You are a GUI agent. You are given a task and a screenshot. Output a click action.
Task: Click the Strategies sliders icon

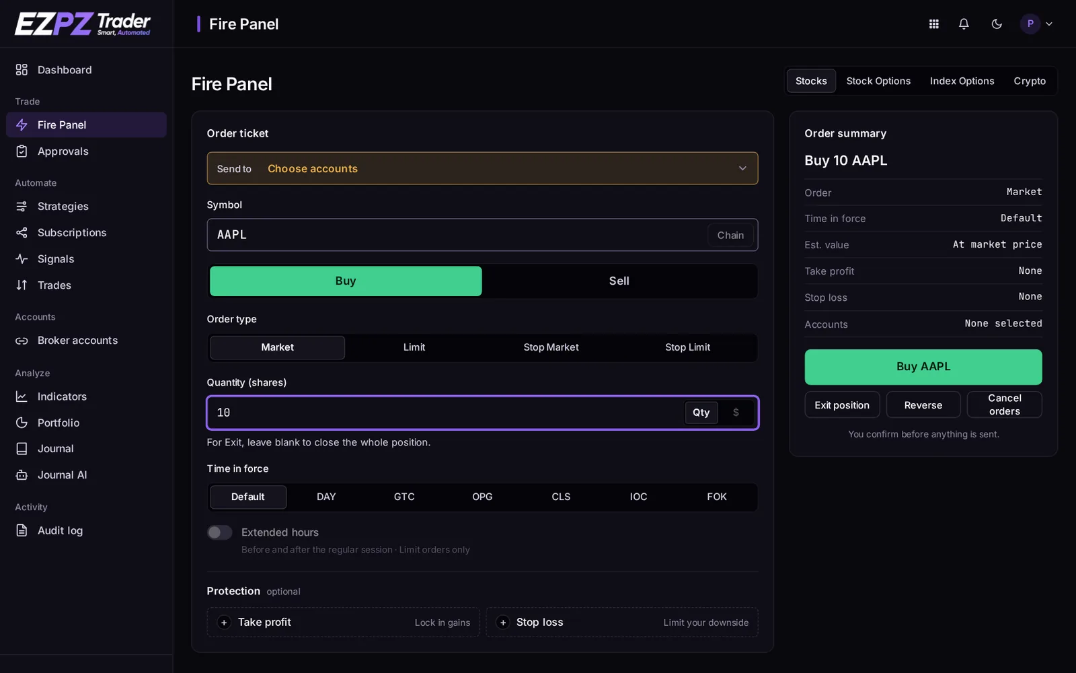[x=22, y=206]
